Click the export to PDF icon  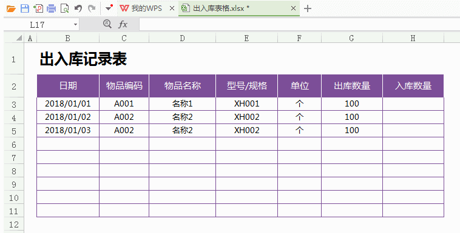(x=38, y=8)
